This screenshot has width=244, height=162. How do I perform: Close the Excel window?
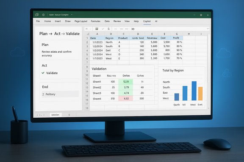[208, 15]
